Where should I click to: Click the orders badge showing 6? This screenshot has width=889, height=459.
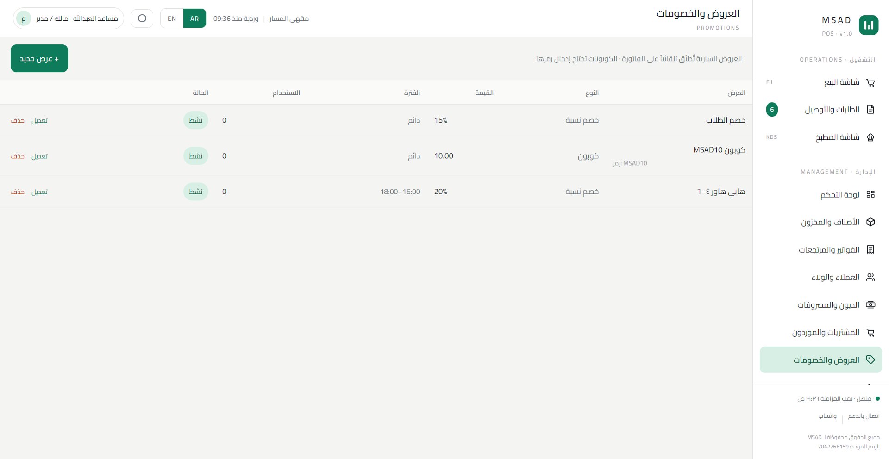[772, 110]
